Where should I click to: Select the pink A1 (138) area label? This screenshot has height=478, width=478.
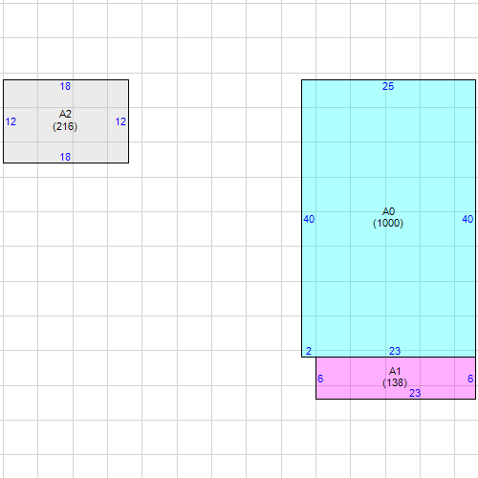point(395,377)
